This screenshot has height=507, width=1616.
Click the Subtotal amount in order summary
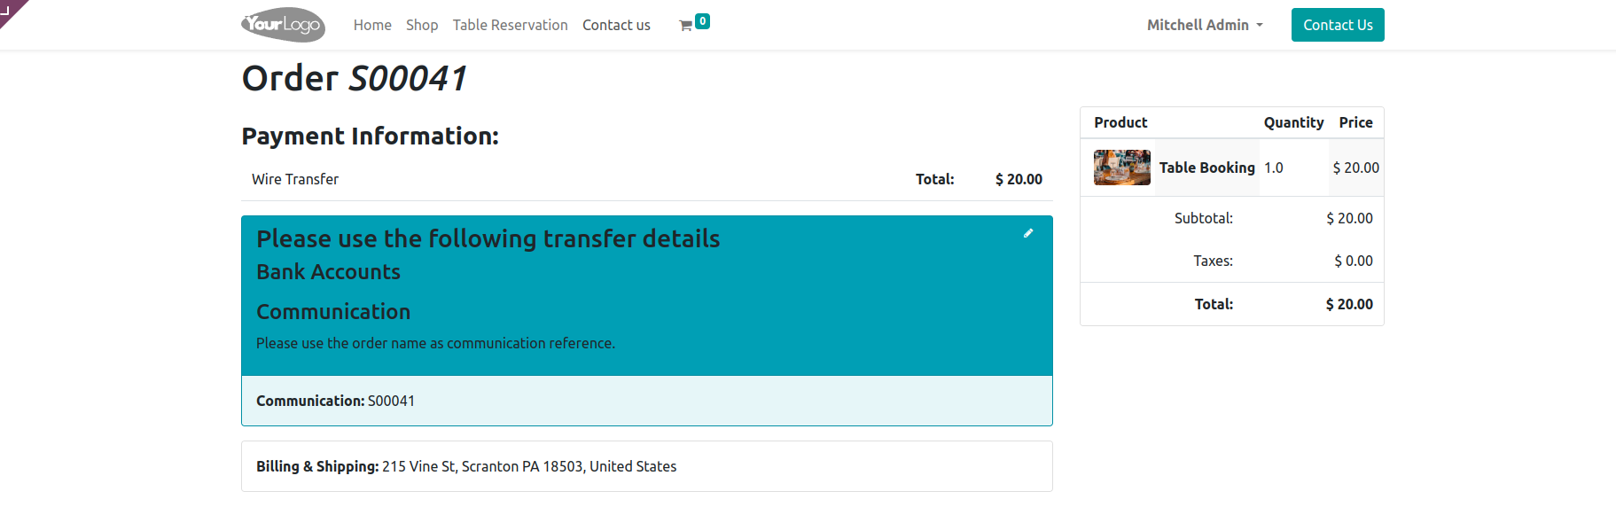1349,218
